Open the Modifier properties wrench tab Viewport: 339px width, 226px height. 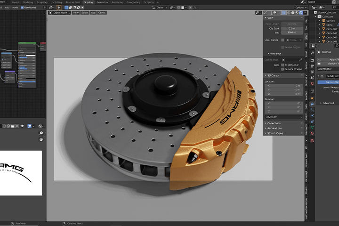click(312, 104)
